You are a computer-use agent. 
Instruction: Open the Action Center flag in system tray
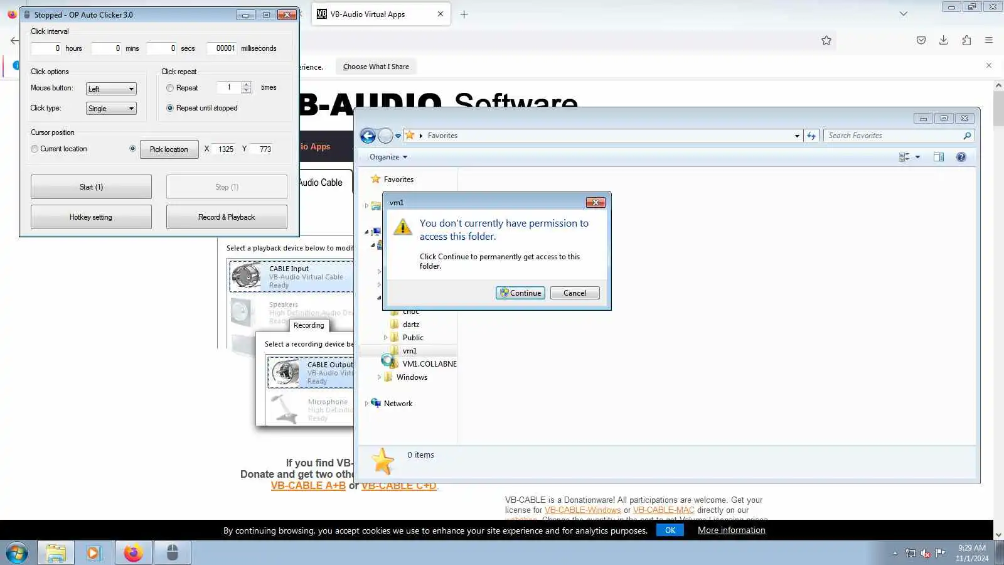pyautogui.click(x=941, y=553)
